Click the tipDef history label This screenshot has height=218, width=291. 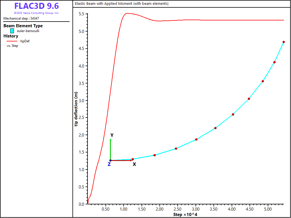coord(25,41)
